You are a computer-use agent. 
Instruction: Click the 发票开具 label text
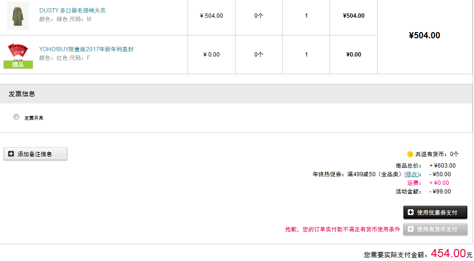[x=34, y=118]
